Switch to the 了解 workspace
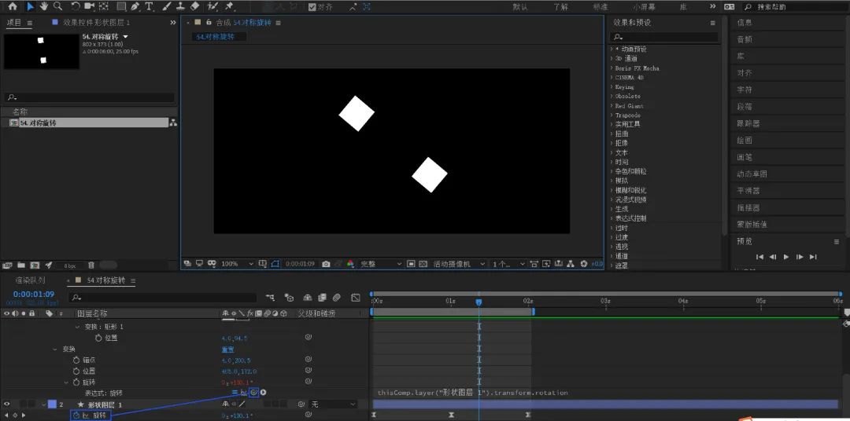The width and height of the screenshot is (850, 421). [560, 7]
